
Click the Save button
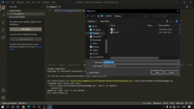click(157, 72)
